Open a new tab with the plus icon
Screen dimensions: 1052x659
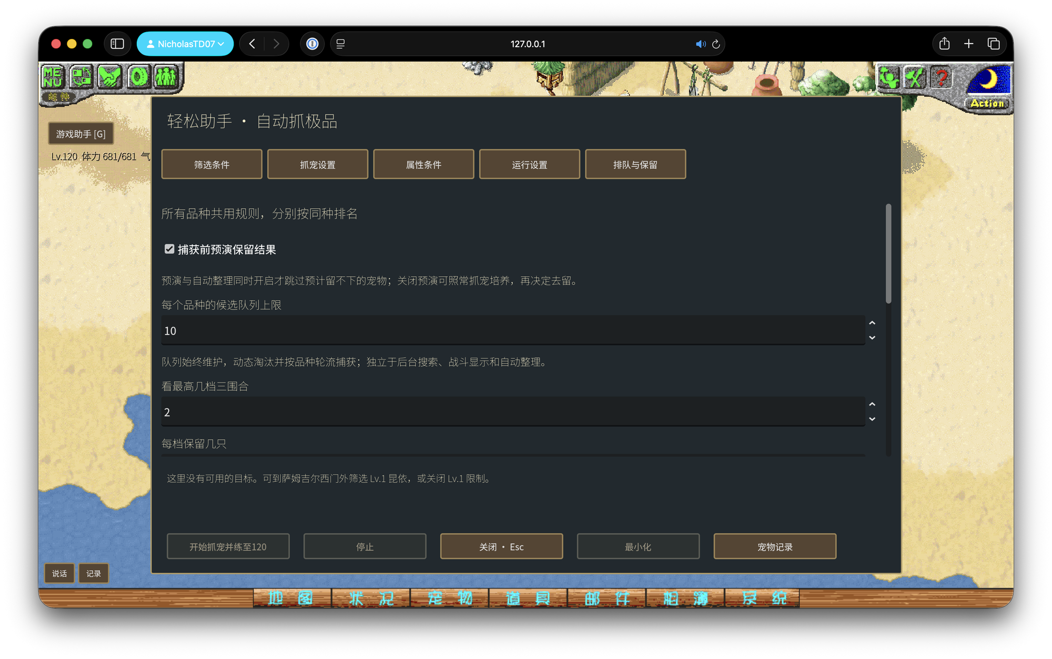968,44
